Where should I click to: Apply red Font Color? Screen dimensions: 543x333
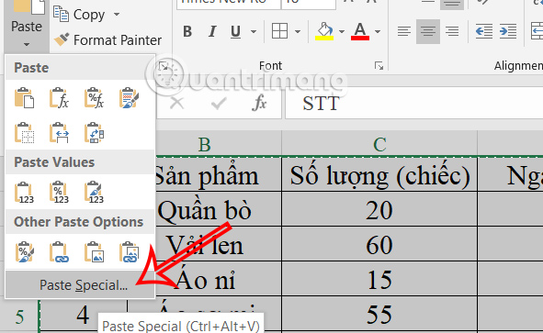coord(360,31)
